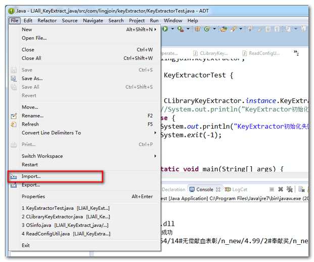Switch to ReadConfigU... editor tab
314x262 pixels.
[261, 53]
